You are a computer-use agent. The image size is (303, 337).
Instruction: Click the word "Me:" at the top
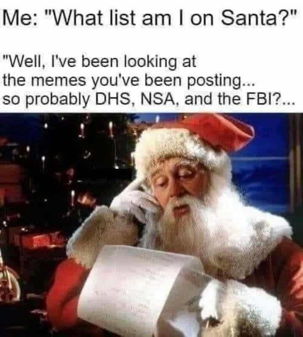coord(22,17)
